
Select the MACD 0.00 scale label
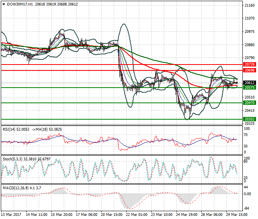(247, 194)
